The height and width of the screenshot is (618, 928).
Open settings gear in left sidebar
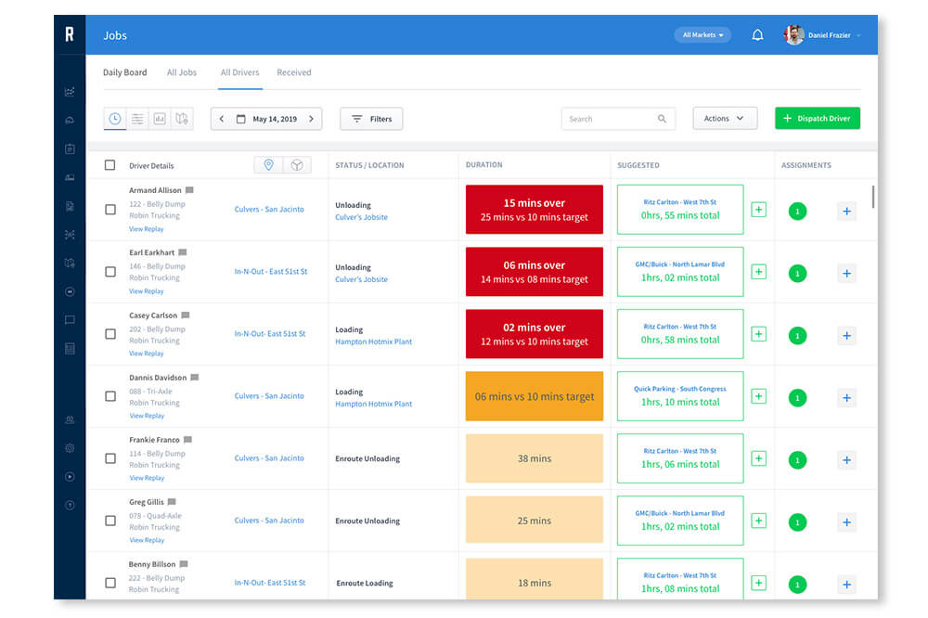[70, 448]
